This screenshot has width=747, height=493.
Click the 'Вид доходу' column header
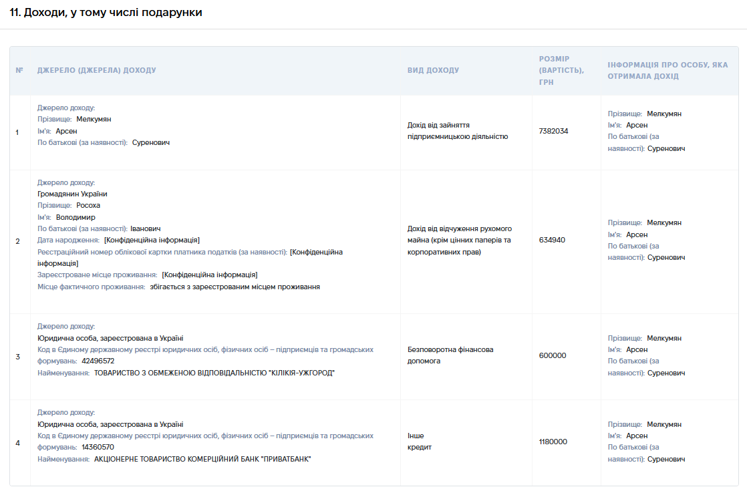[433, 70]
